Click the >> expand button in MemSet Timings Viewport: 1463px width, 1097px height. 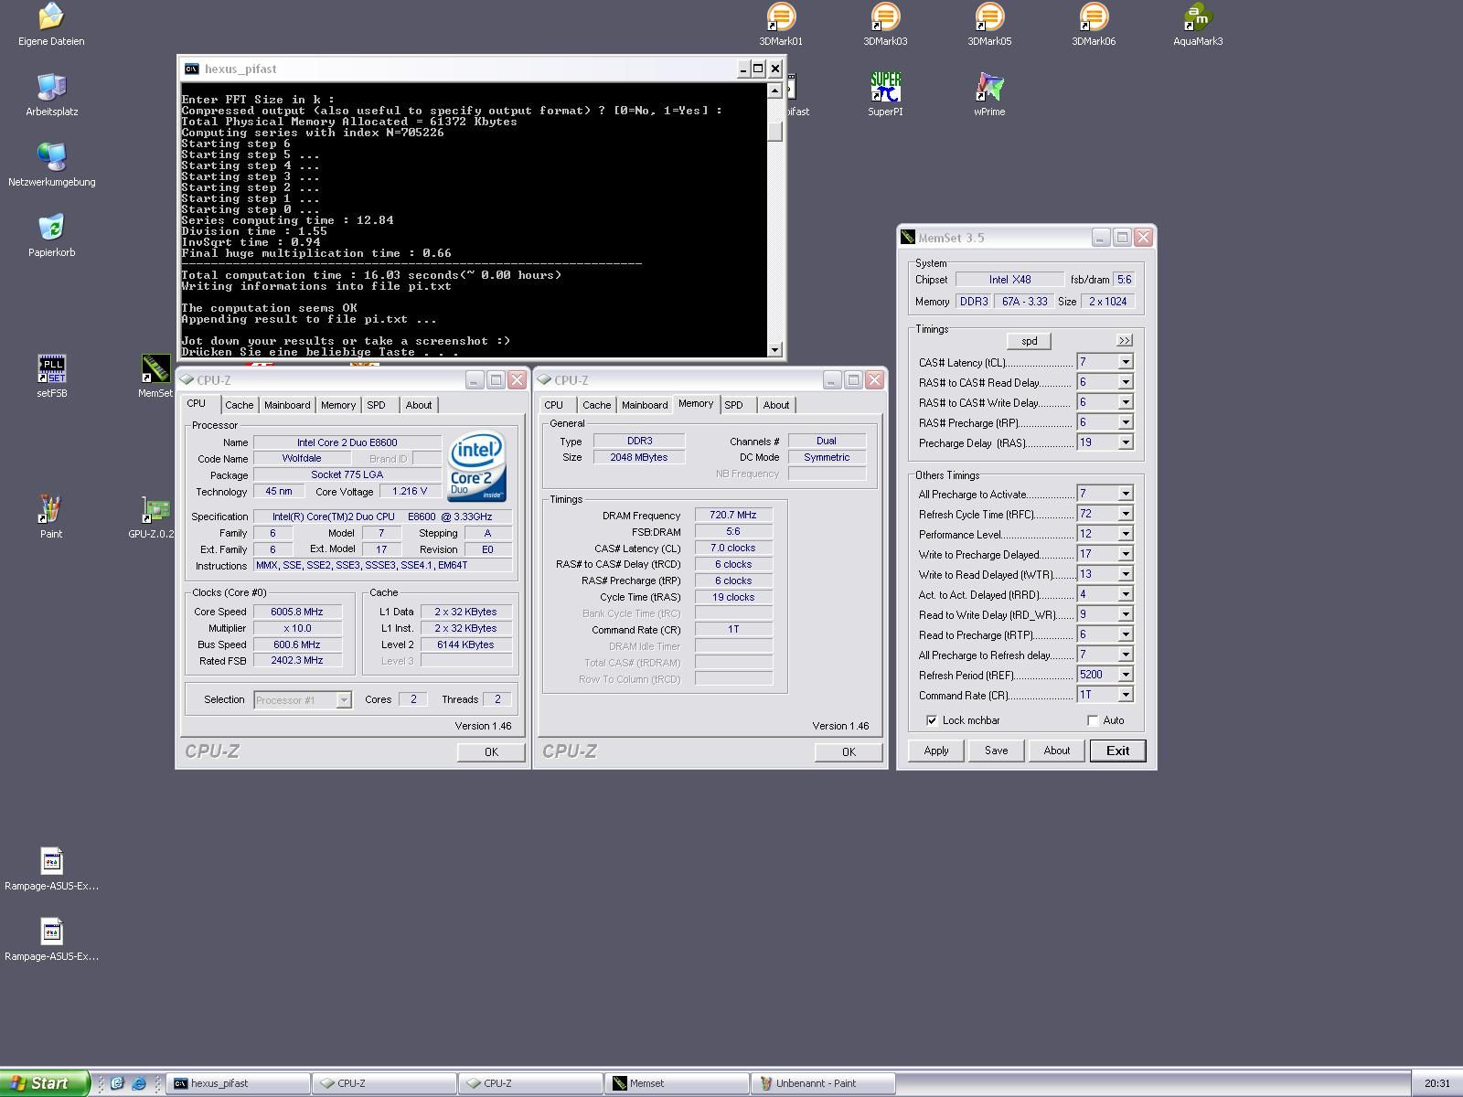(x=1125, y=340)
